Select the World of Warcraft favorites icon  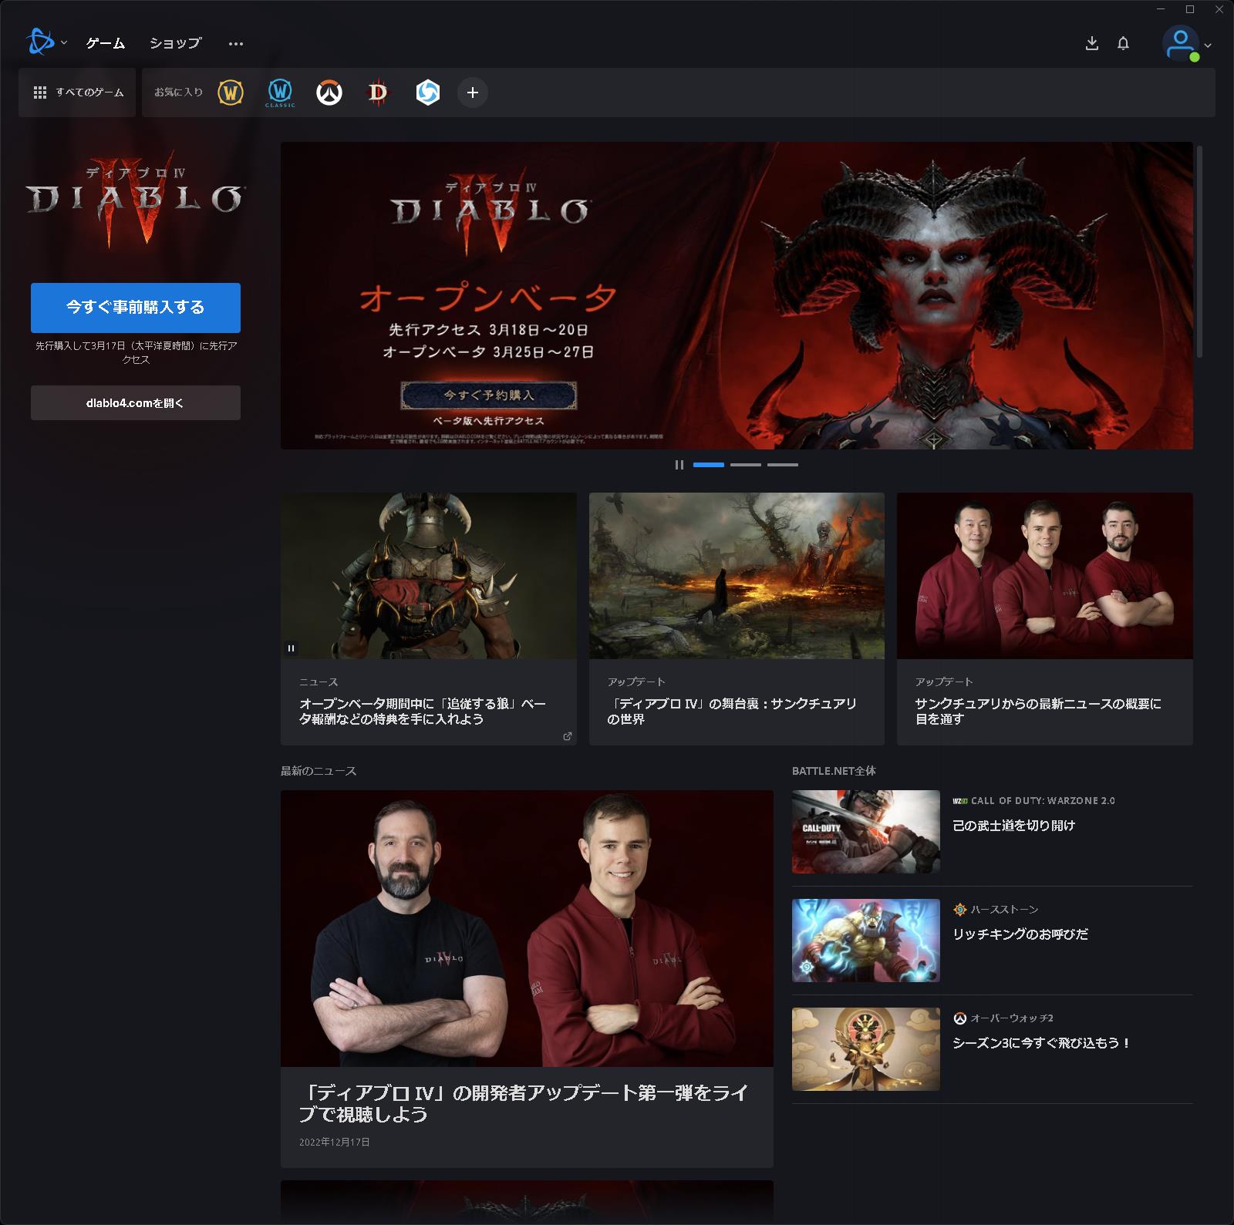(x=231, y=93)
